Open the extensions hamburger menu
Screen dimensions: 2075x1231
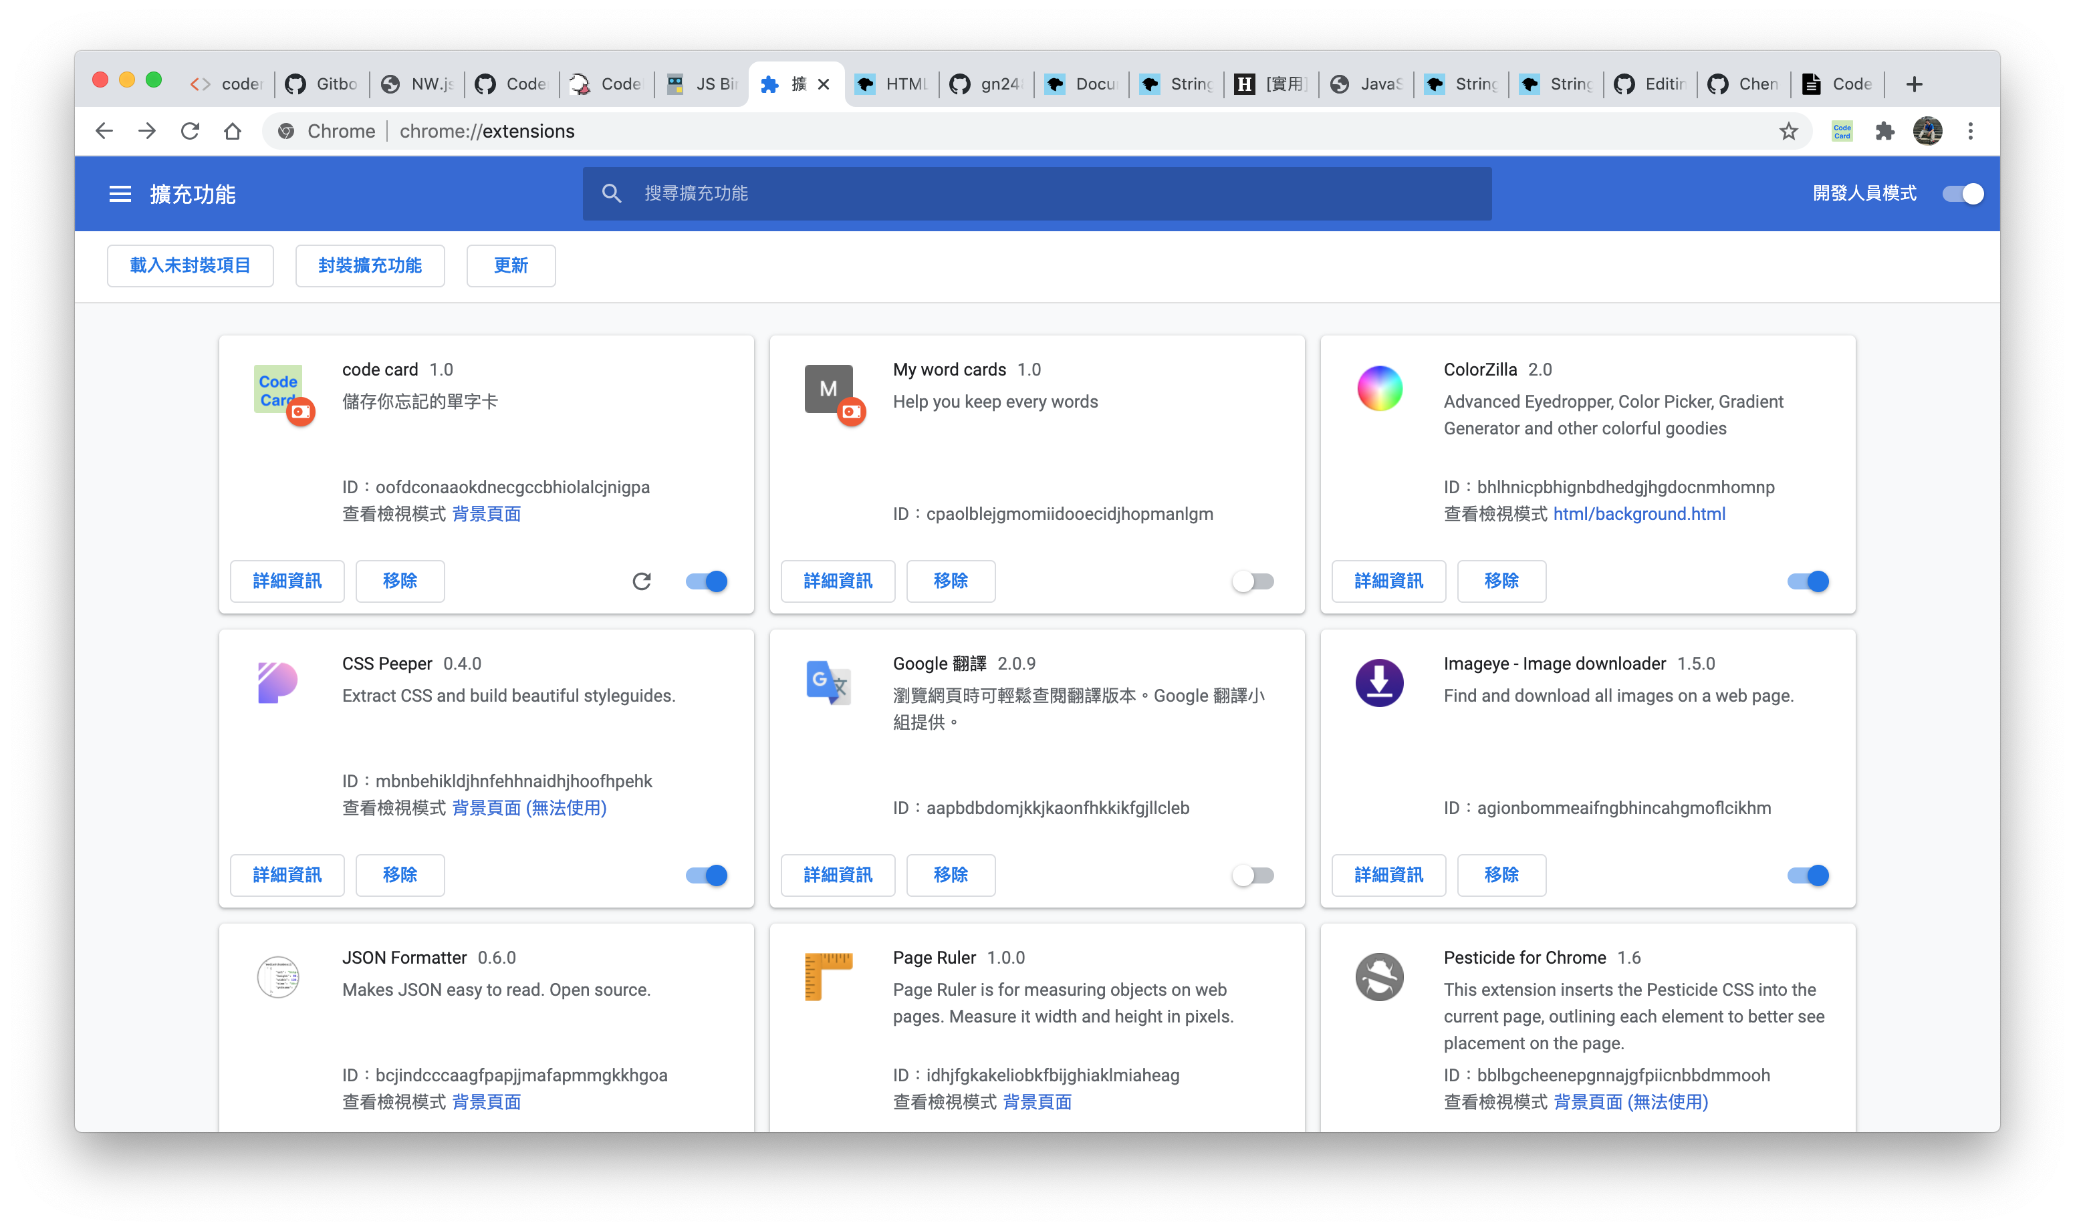[120, 194]
